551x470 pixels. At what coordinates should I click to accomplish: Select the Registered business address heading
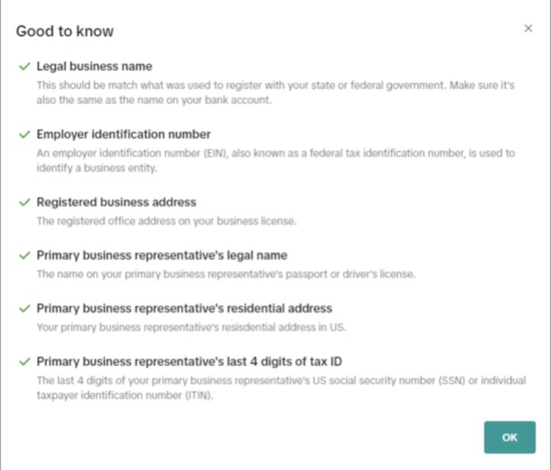[x=116, y=203]
